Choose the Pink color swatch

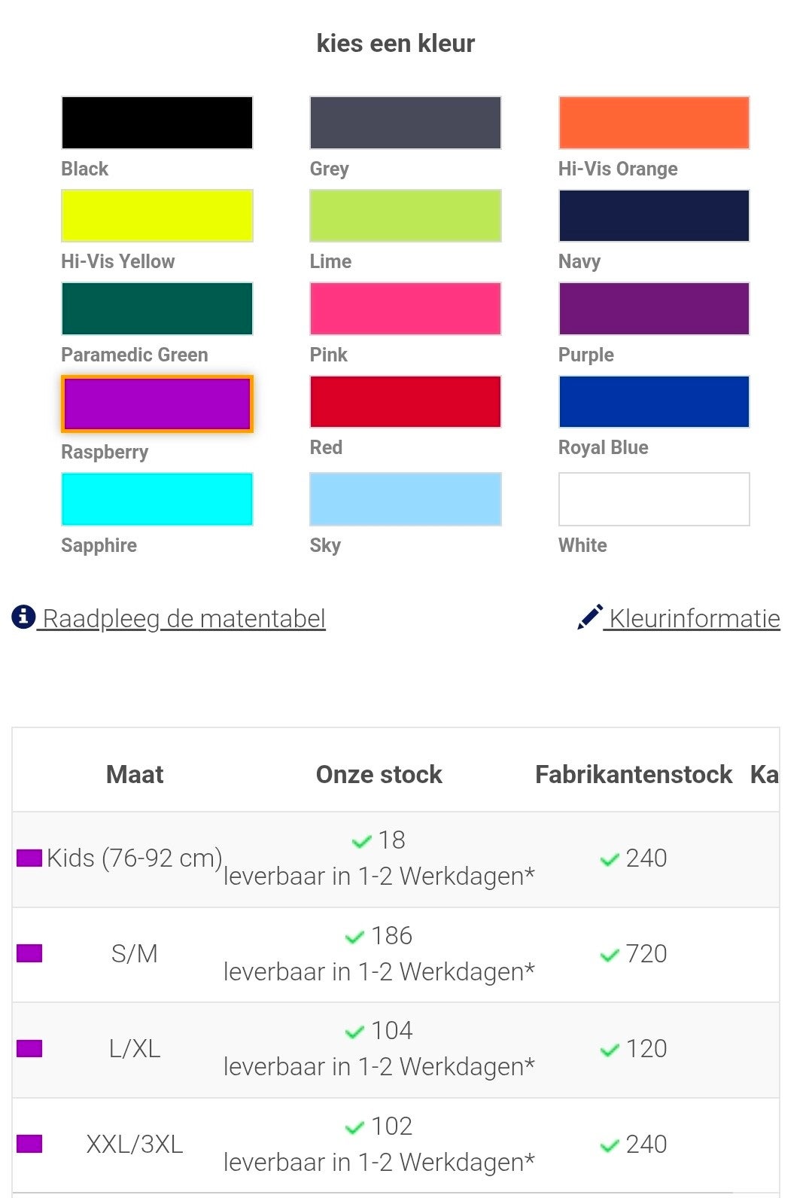(x=405, y=309)
